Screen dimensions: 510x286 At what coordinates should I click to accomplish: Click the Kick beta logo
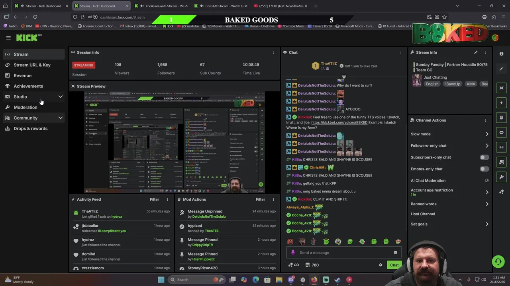pyautogui.click(x=29, y=38)
